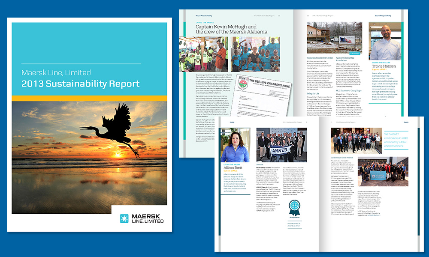Click the "Maersk Line, Limited" subtitle above the cover title

(56, 73)
